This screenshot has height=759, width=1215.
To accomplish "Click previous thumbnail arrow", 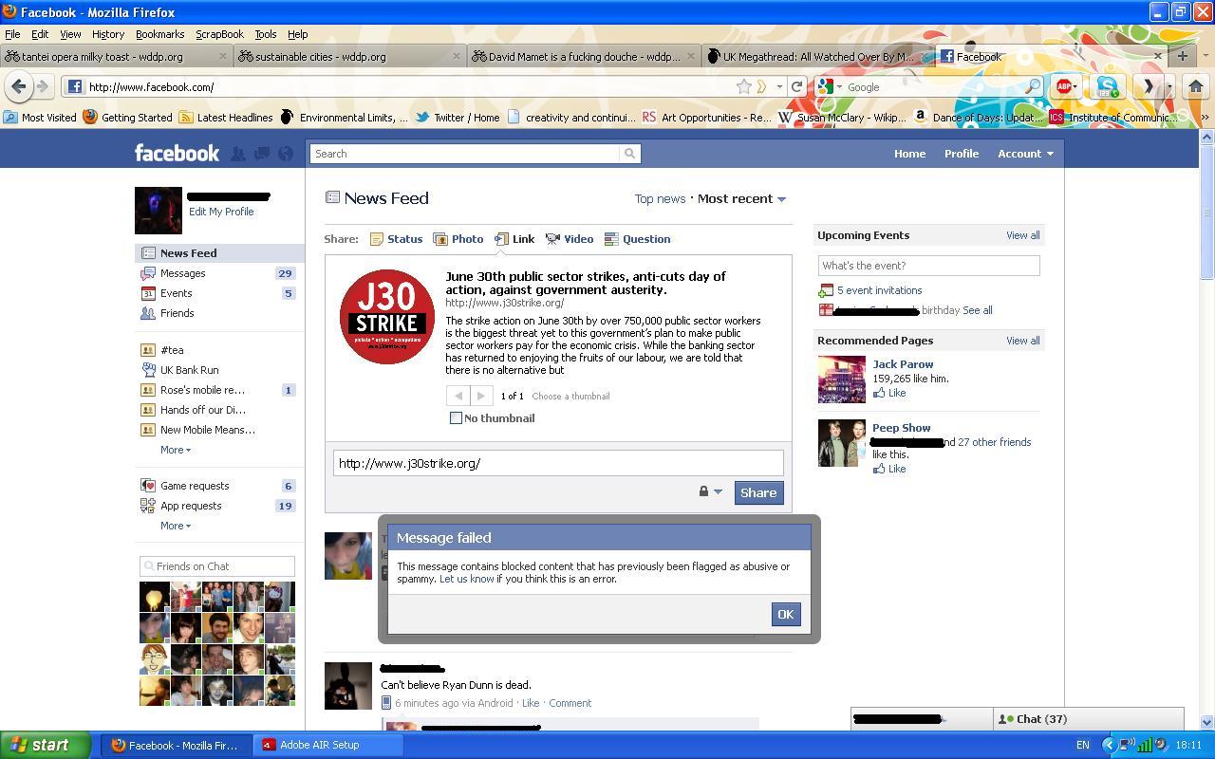I will point(458,396).
